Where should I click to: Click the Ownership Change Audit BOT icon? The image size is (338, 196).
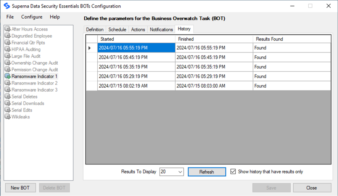coord(8,63)
